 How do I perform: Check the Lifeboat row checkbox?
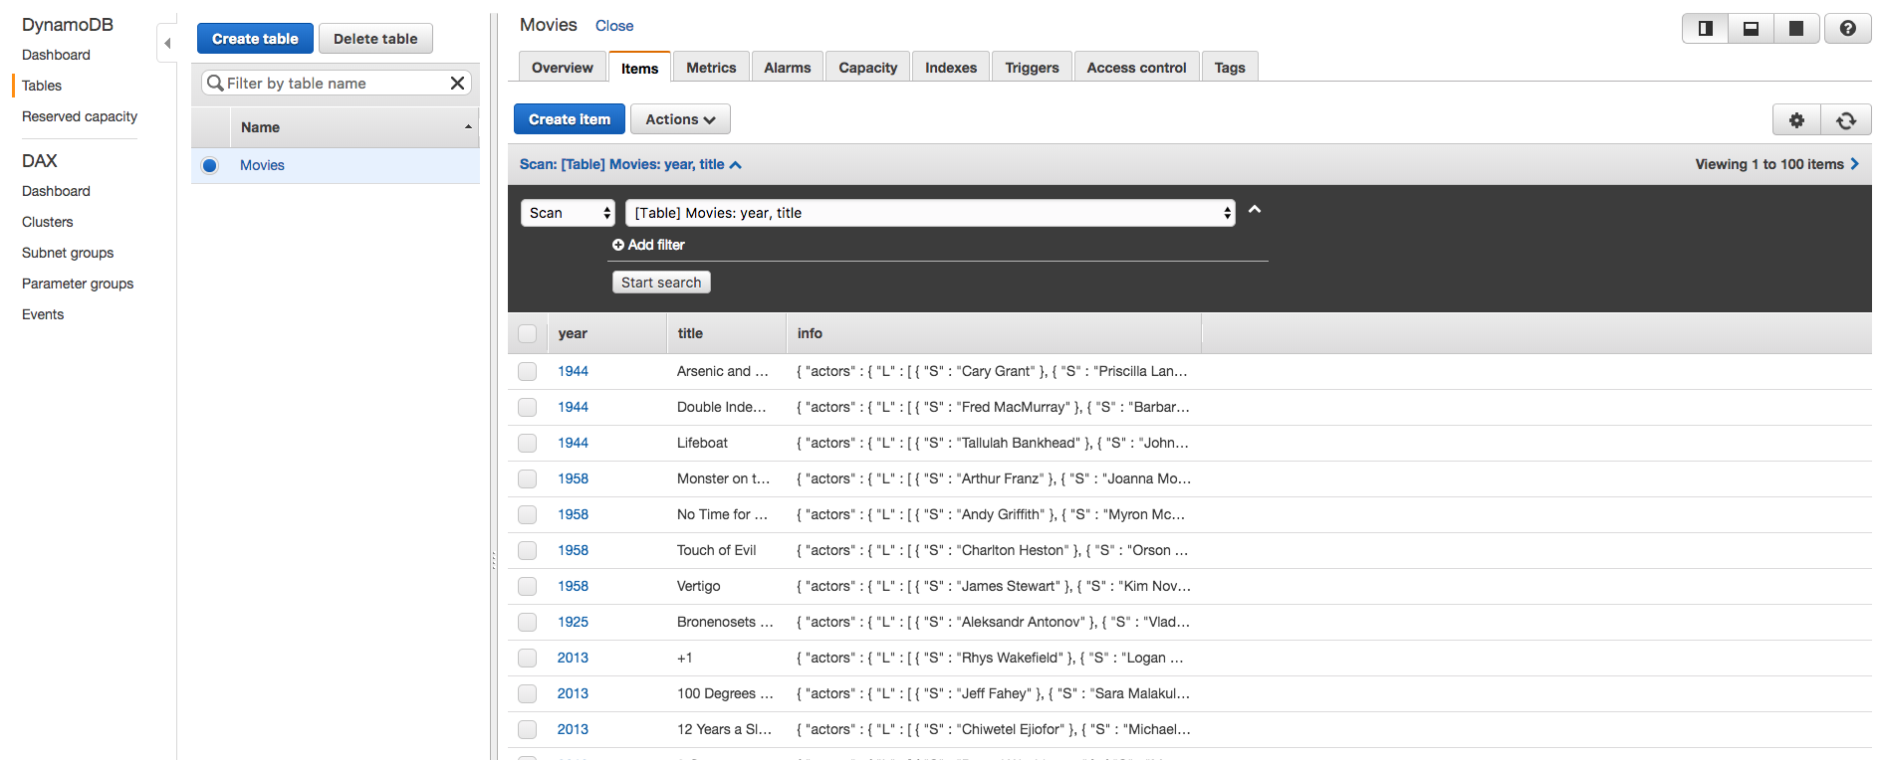pyautogui.click(x=528, y=444)
